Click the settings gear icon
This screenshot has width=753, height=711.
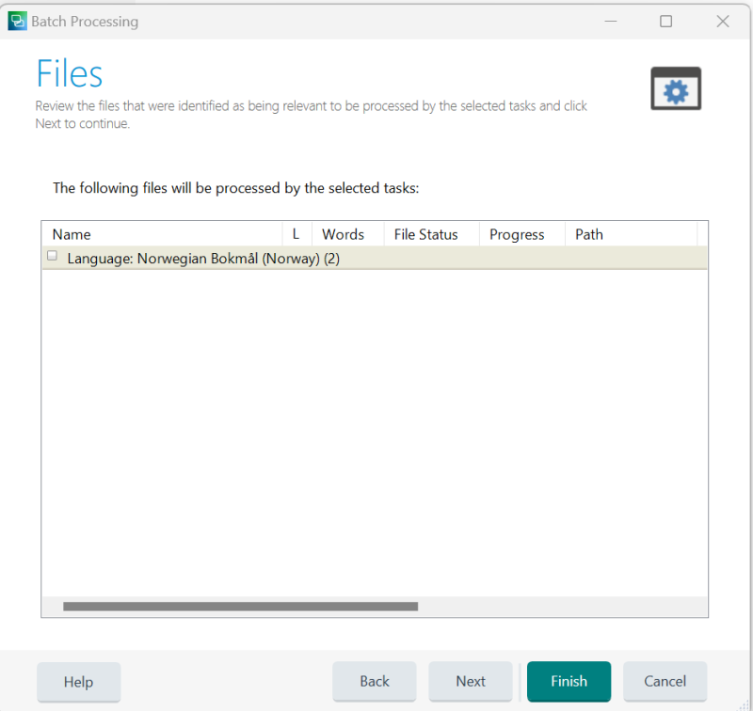point(676,88)
